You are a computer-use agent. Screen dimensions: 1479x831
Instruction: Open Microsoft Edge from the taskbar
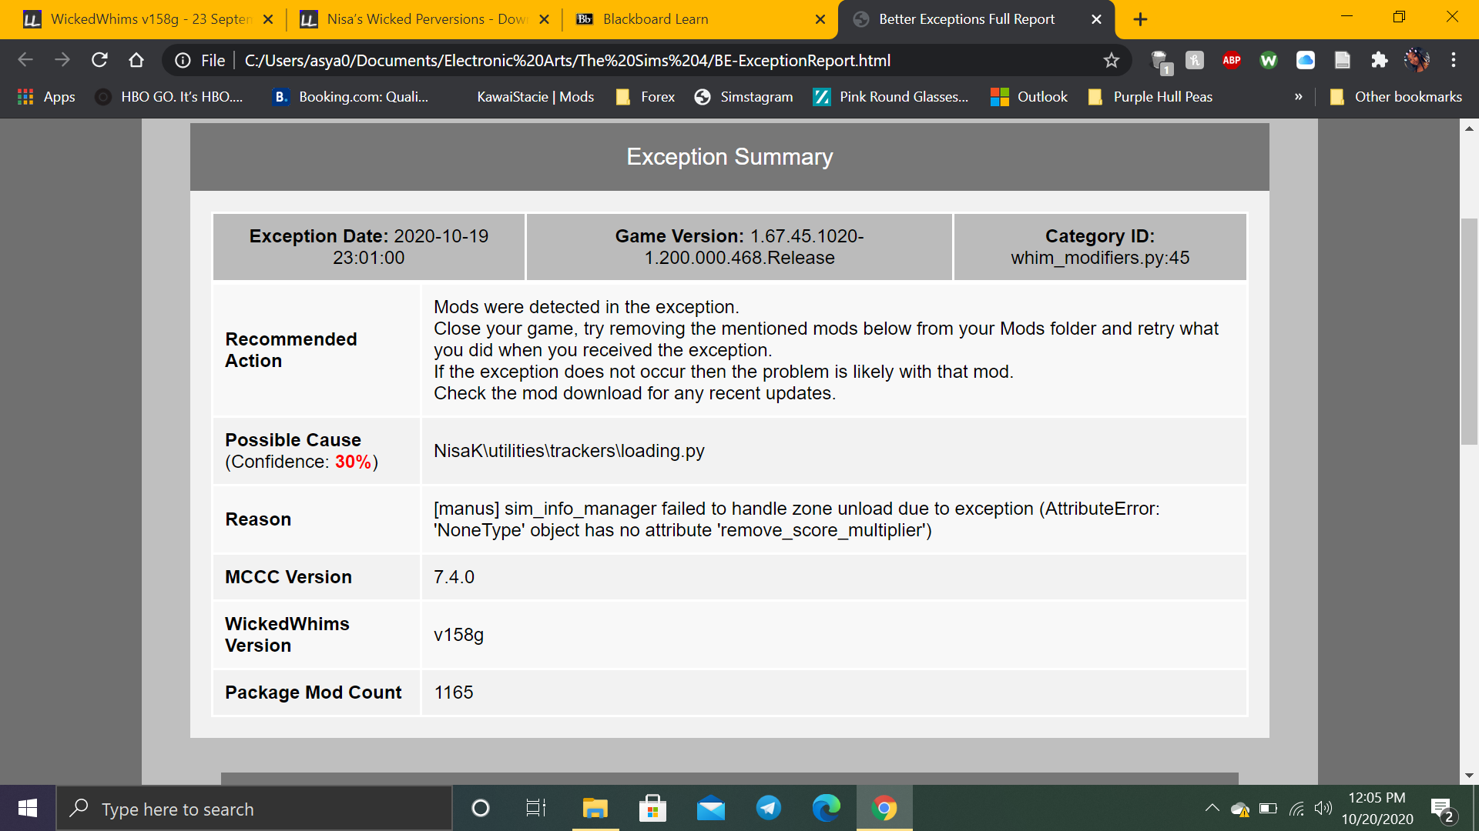827,808
